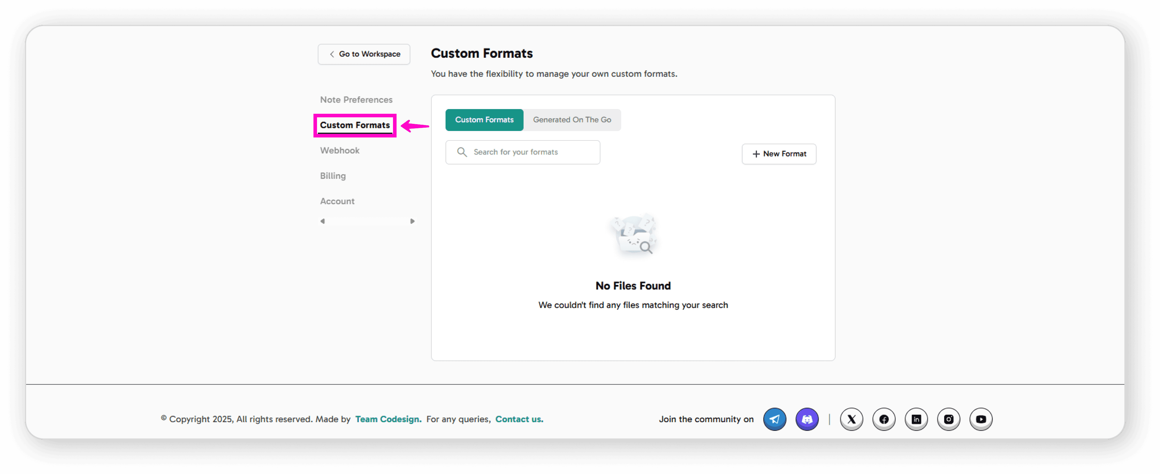Click Go to Workspace back button

tap(364, 54)
